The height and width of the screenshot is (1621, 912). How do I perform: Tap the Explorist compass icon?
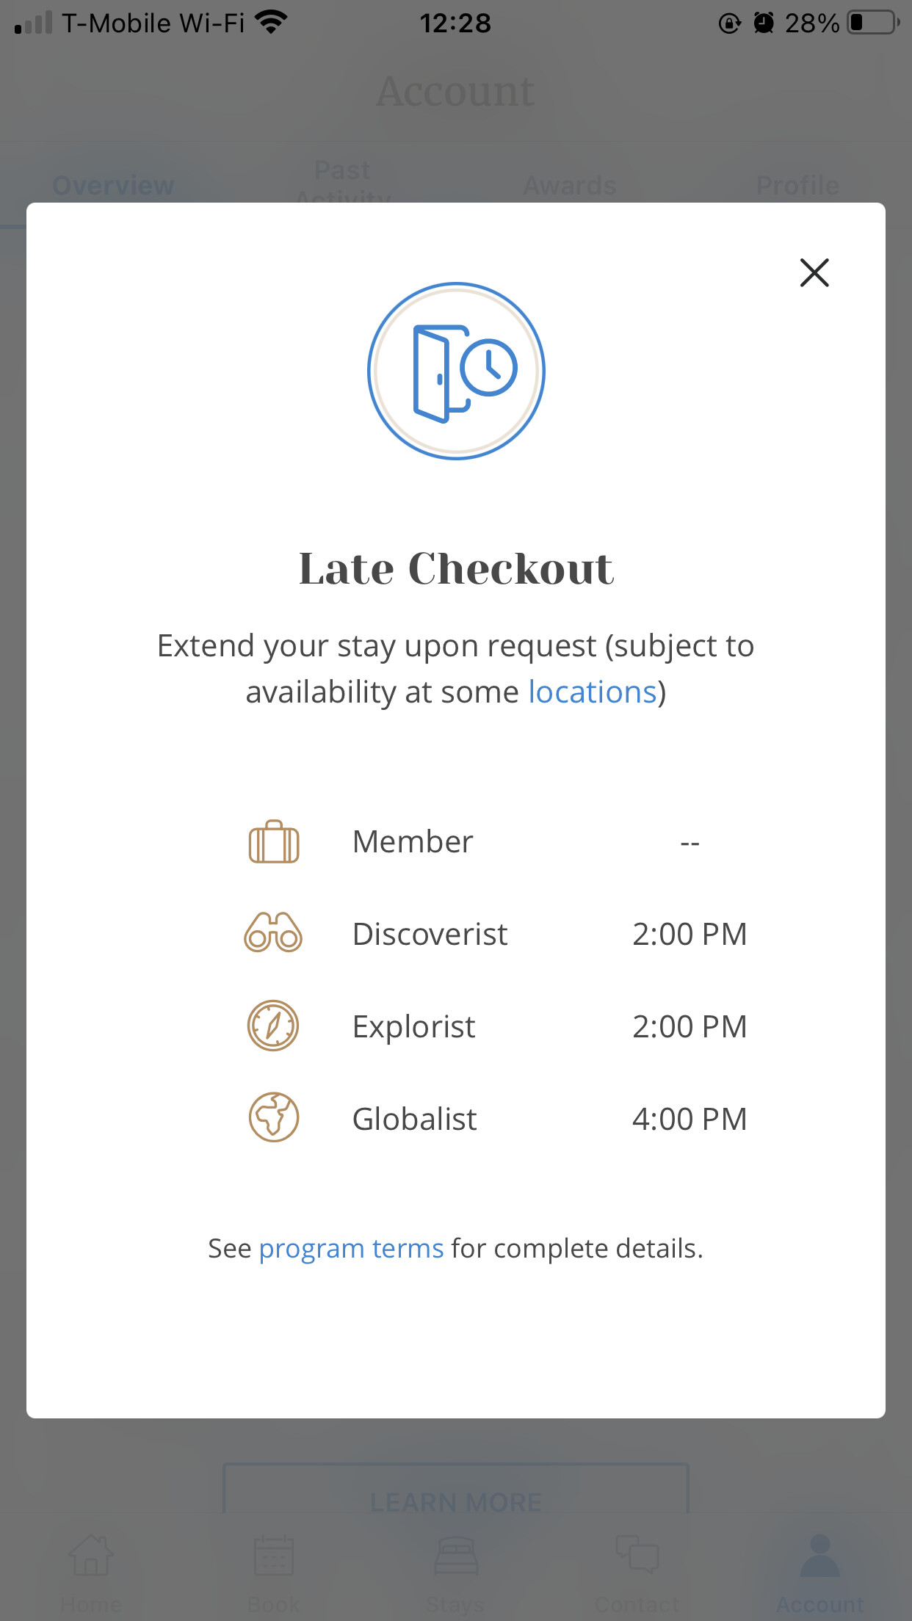point(273,1026)
